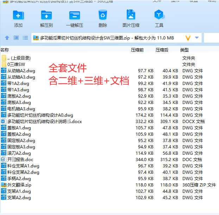219x215 pixels.
Task: Sort by the 压缩前 column header
Action: pos(137,50)
